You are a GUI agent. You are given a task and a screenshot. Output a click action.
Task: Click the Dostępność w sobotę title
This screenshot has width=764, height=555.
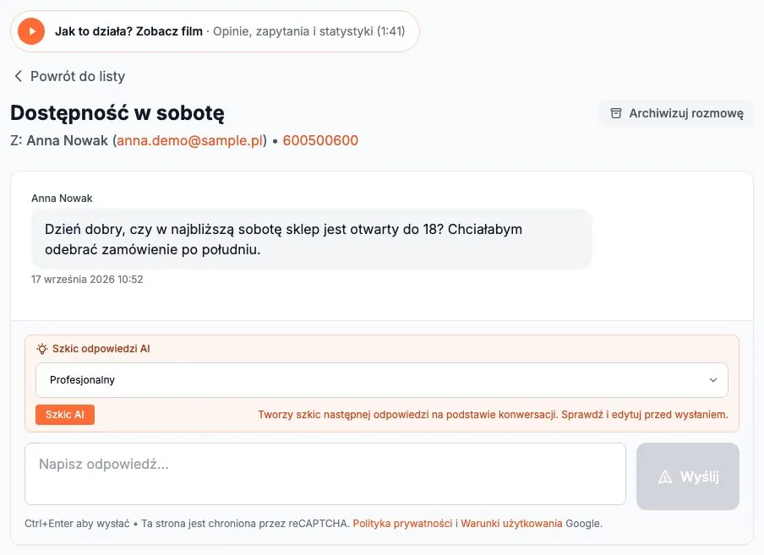coord(117,113)
